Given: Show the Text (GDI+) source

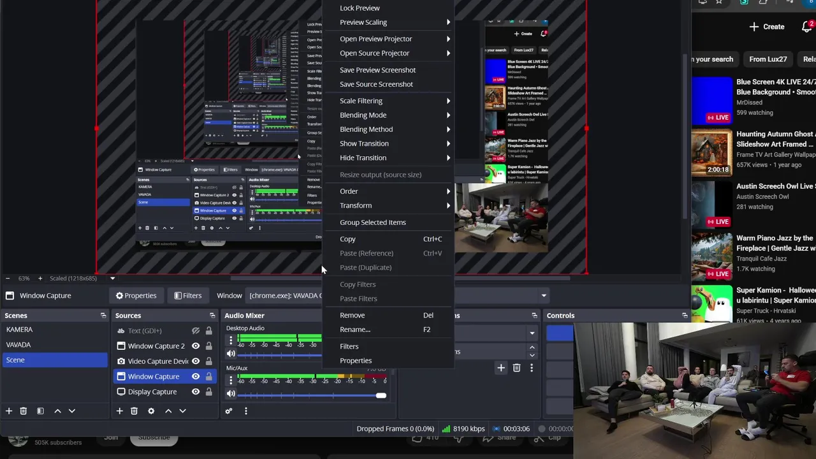Looking at the screenshot, I should pyautogui.click(x=196, y=331).
